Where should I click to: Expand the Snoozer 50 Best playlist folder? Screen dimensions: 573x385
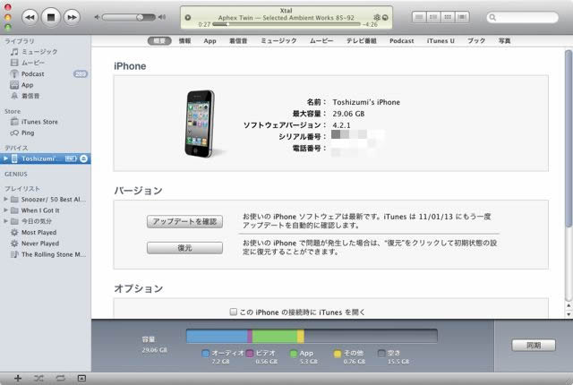point(5,200)
